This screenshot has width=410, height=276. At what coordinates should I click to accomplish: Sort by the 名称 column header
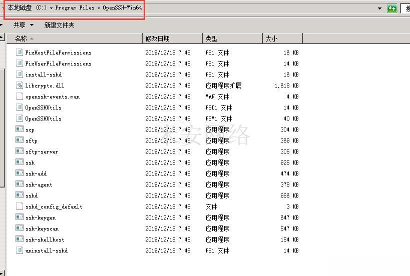75,38
